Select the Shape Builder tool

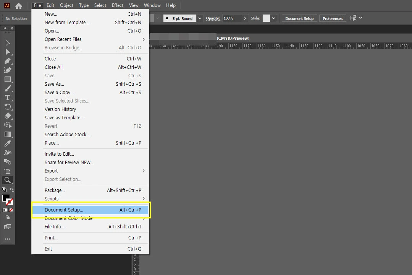point(8,125)
